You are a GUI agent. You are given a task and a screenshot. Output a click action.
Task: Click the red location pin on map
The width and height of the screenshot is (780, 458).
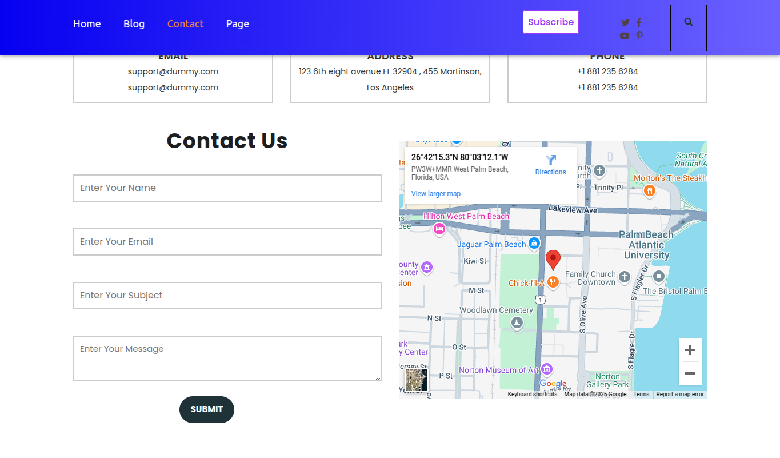point(553,260)
